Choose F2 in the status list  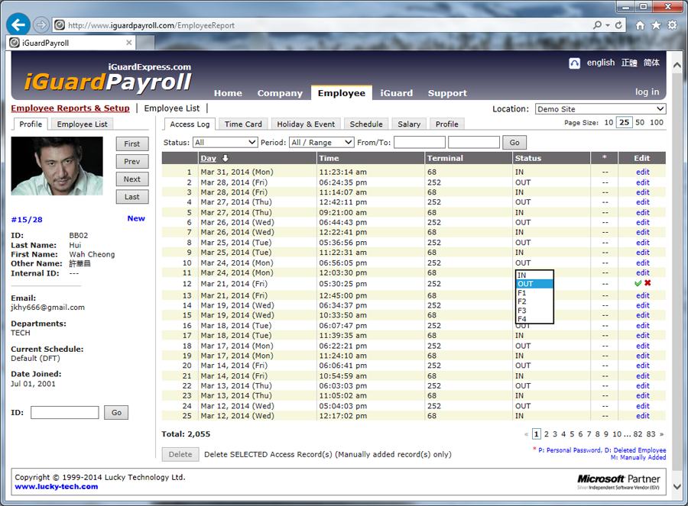coord(534,301)
